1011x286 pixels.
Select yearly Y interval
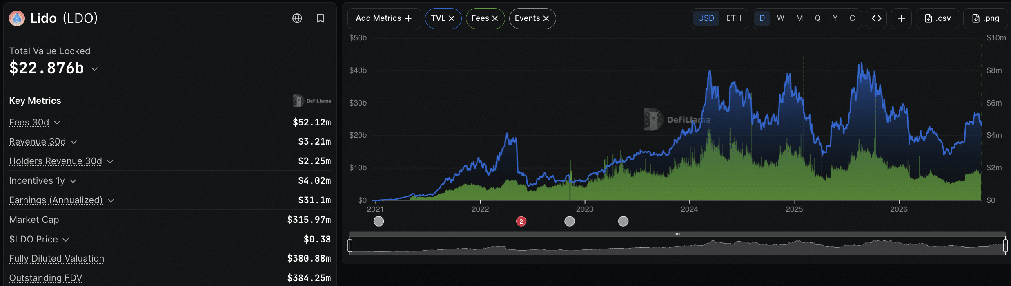click(835, 18)
